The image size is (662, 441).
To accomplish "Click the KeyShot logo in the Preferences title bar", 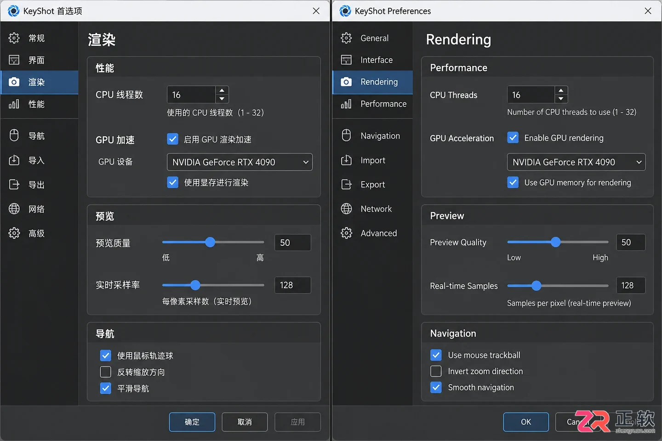I will point(345,11).
